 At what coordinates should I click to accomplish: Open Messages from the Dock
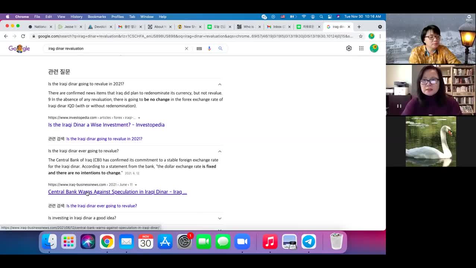click(x=223, y=242)
